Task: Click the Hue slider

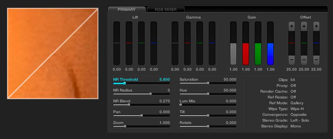Action: tap(208, 94)
